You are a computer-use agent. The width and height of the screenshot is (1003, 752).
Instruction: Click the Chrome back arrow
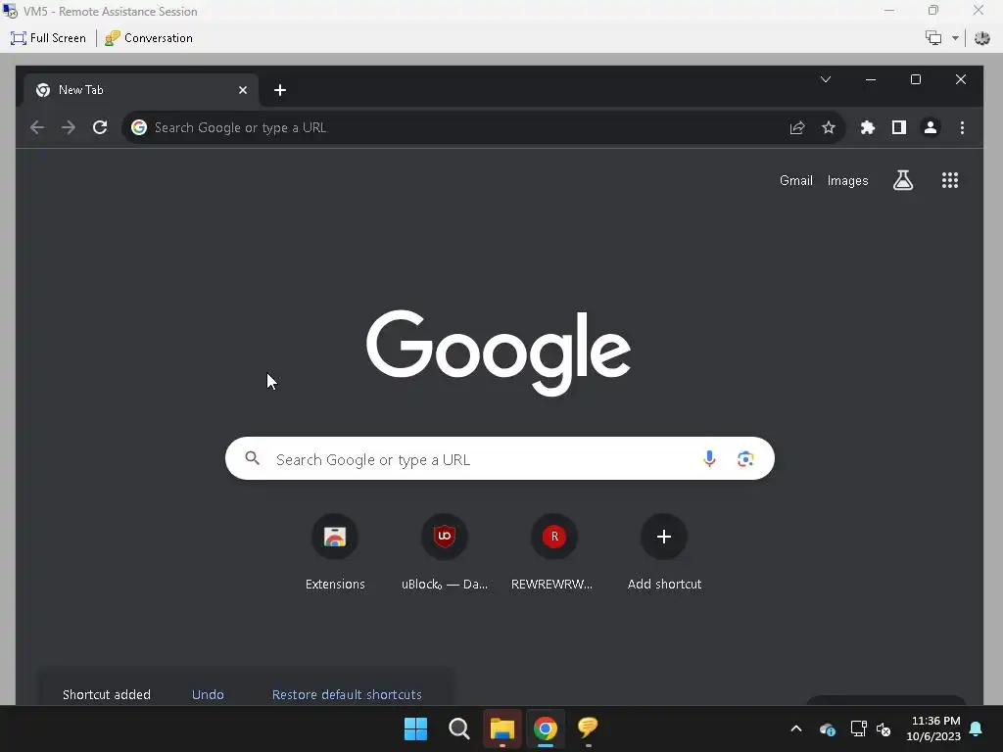pos(37,127)
